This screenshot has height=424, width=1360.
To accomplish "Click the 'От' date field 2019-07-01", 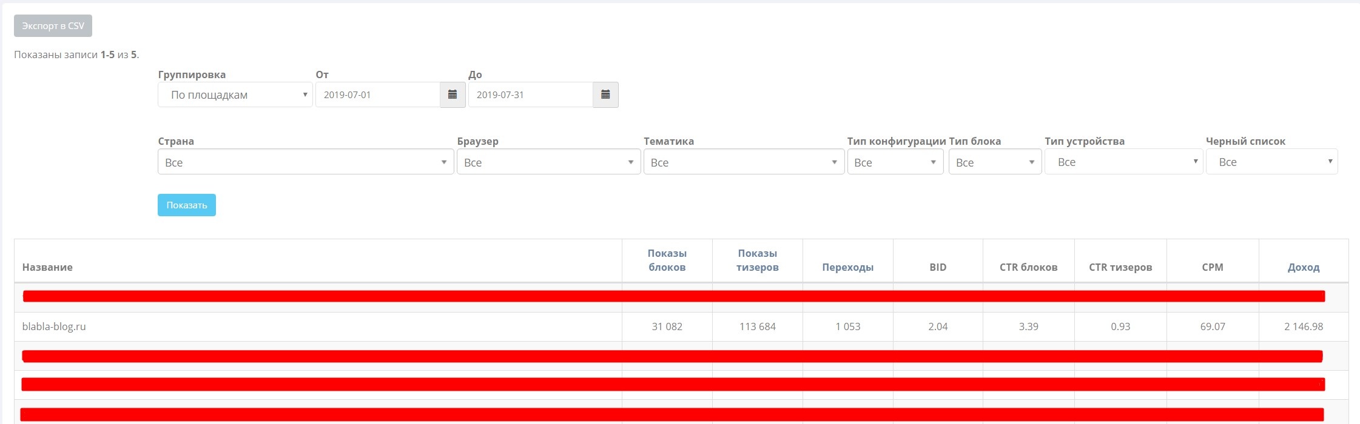I will click(378, 94).
